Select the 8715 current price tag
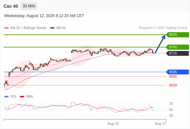 pos(177,53)
